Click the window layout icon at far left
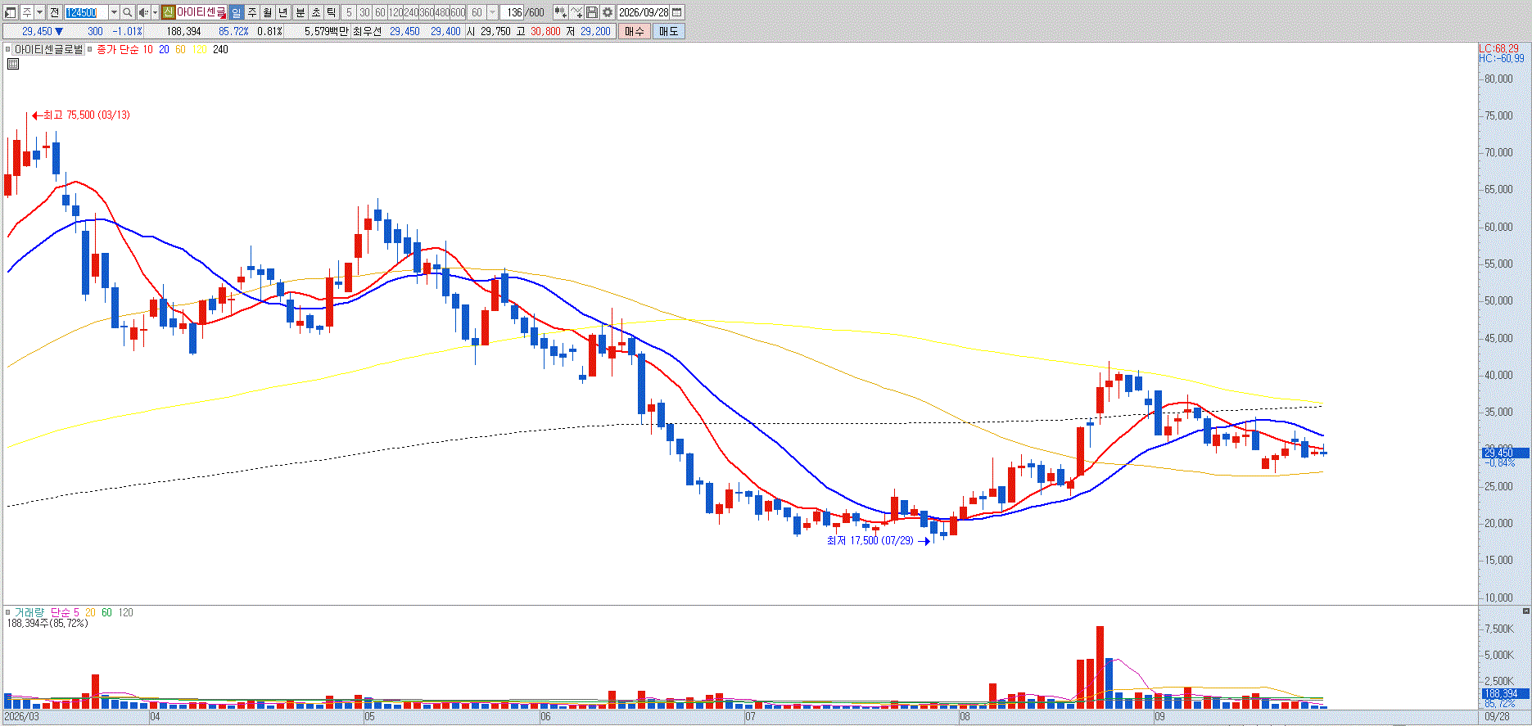The width and height of the screenshot is (1532, 726). 10,12
